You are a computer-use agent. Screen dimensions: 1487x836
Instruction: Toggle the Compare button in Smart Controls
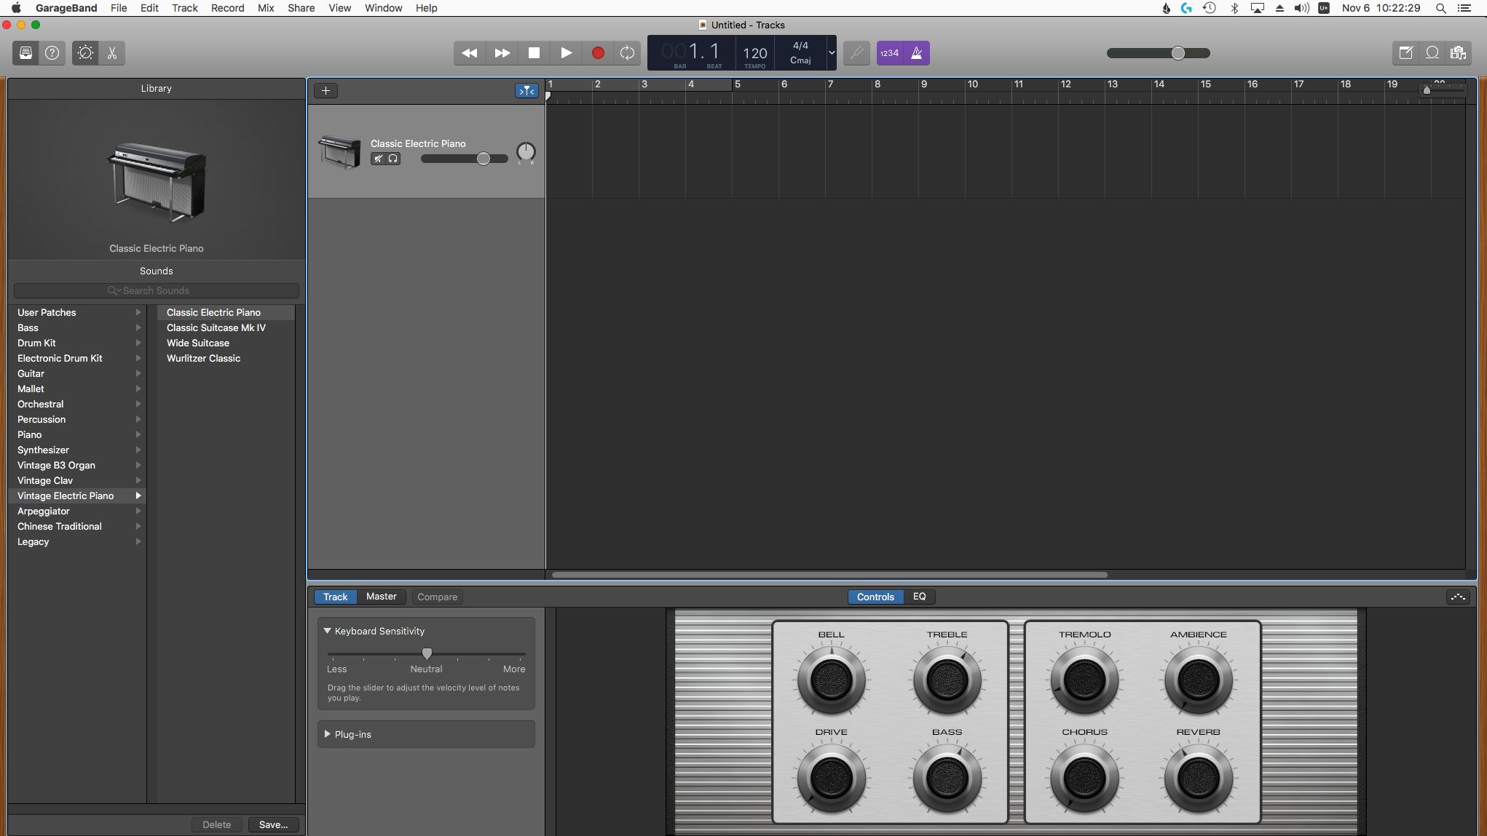[437, 596]
